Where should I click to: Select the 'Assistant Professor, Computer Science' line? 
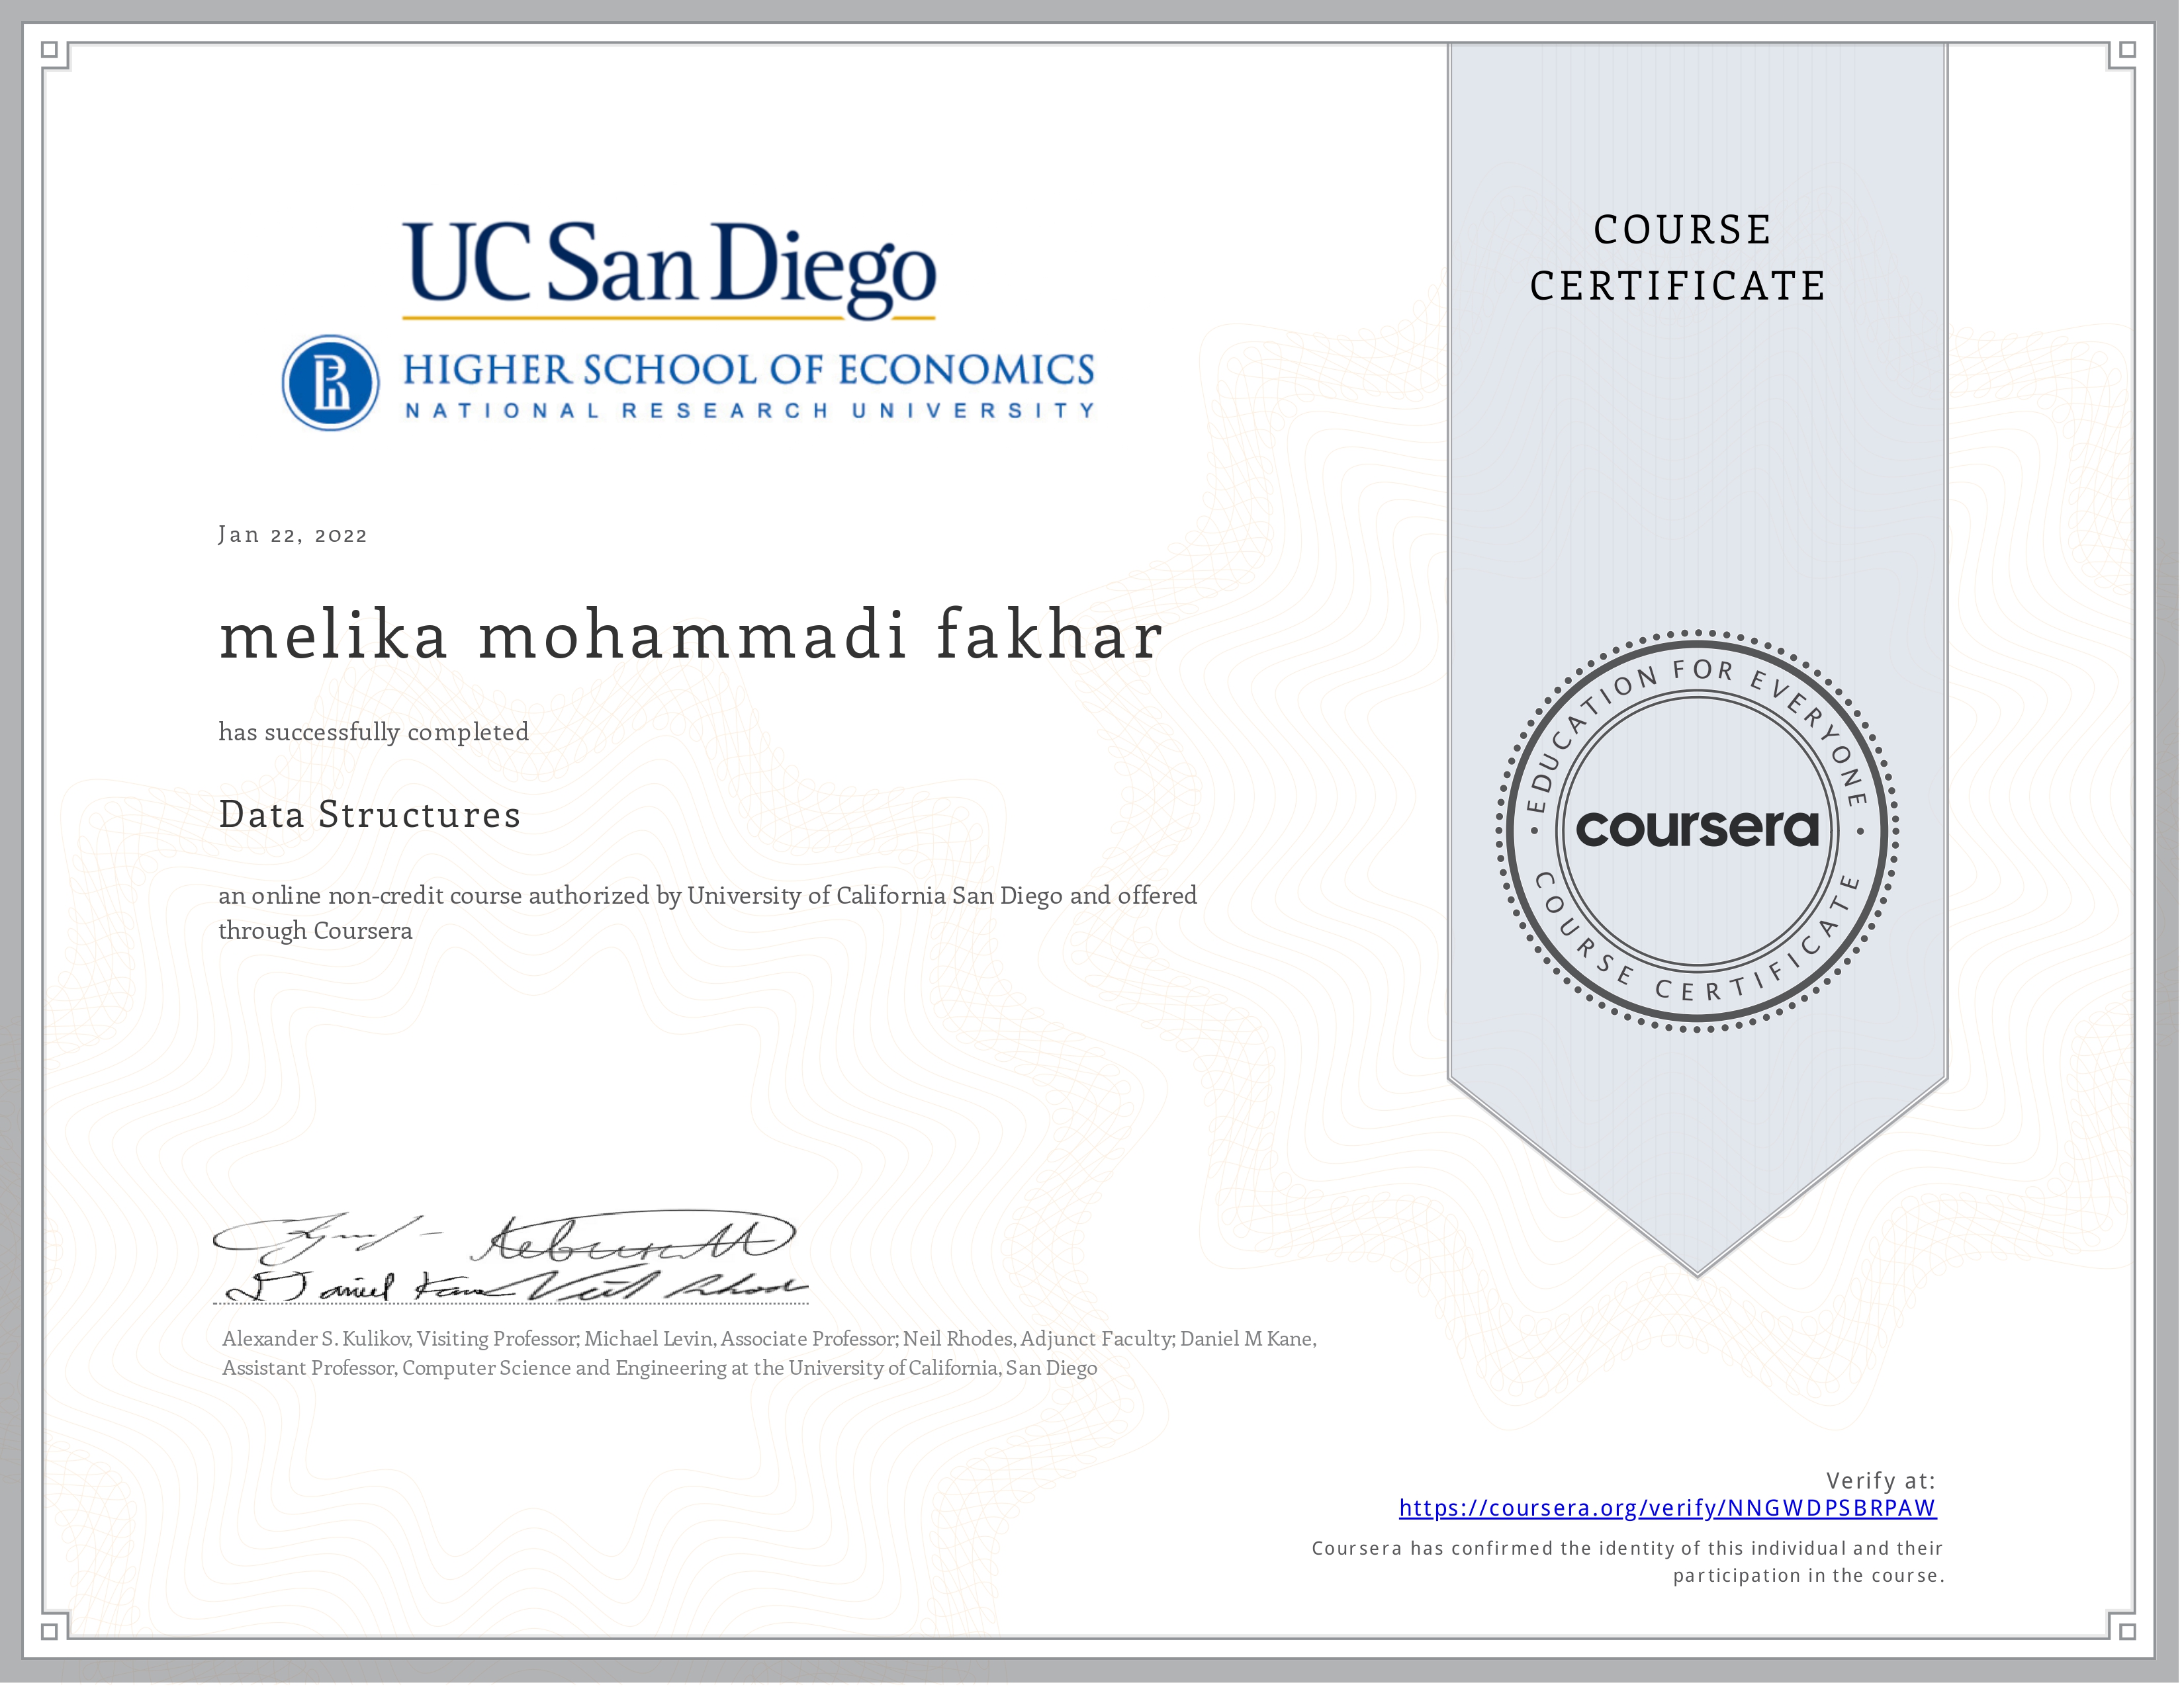click(x=660, y=1368)
